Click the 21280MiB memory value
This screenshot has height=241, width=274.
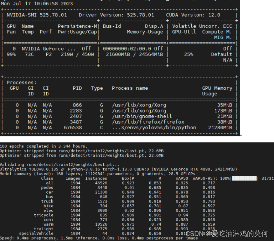pos(220,128)
